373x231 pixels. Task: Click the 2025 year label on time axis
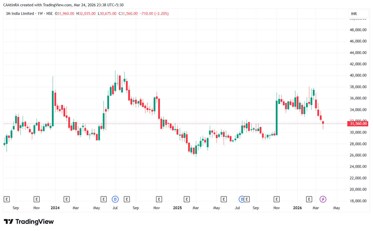(178, 208)
